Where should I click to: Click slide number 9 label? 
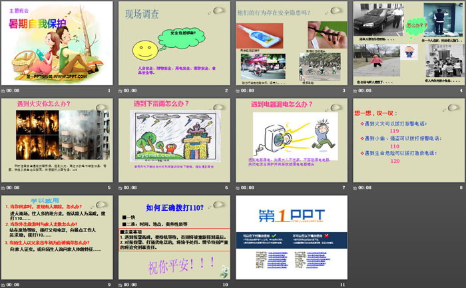[x=109, y=285]
